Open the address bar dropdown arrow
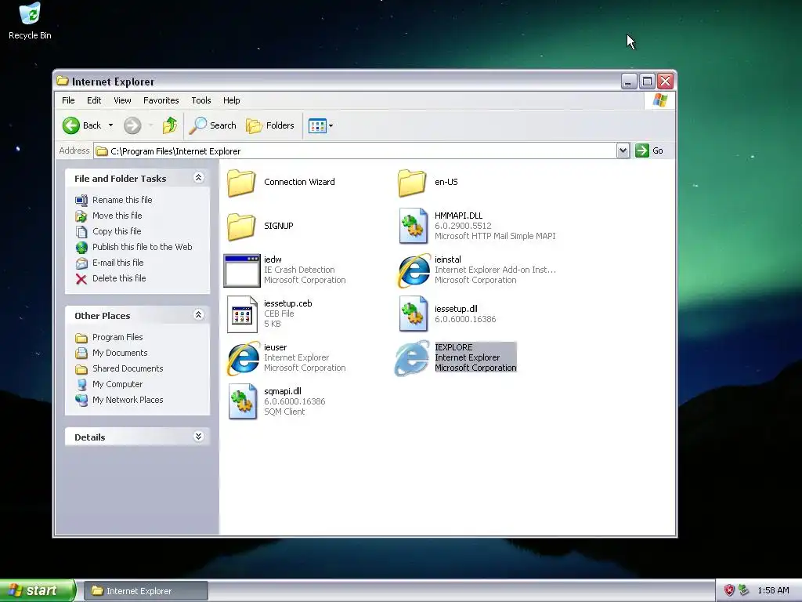Screen dimensions: 802x602 point(623,151)
